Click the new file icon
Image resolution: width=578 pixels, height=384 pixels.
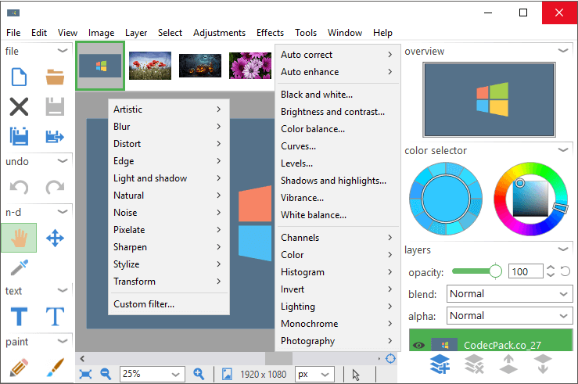[x=19, y=77]
